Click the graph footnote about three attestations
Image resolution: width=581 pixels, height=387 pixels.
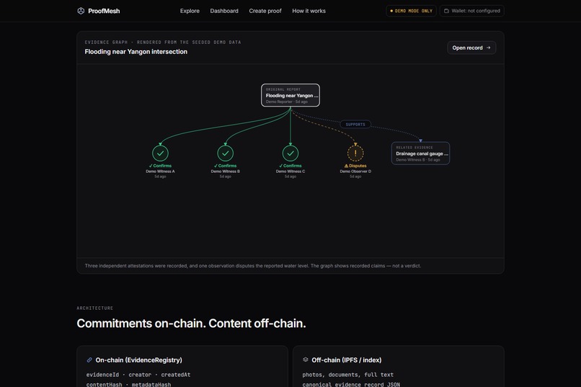253,266
